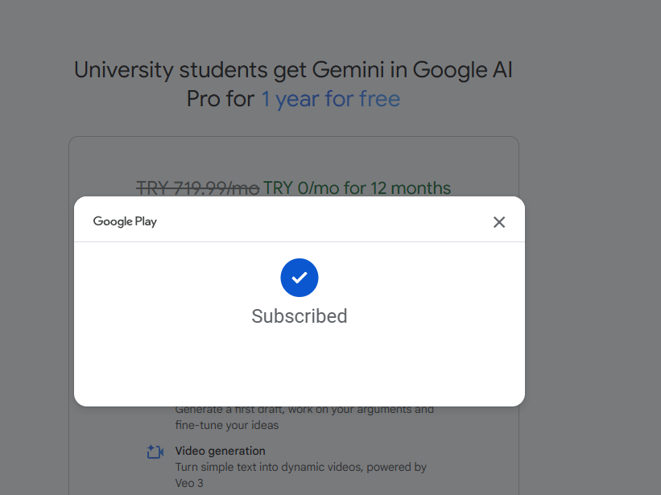
Task: Click the dimmed backdrop above the page headline
Action: click(x=293, y=25)
